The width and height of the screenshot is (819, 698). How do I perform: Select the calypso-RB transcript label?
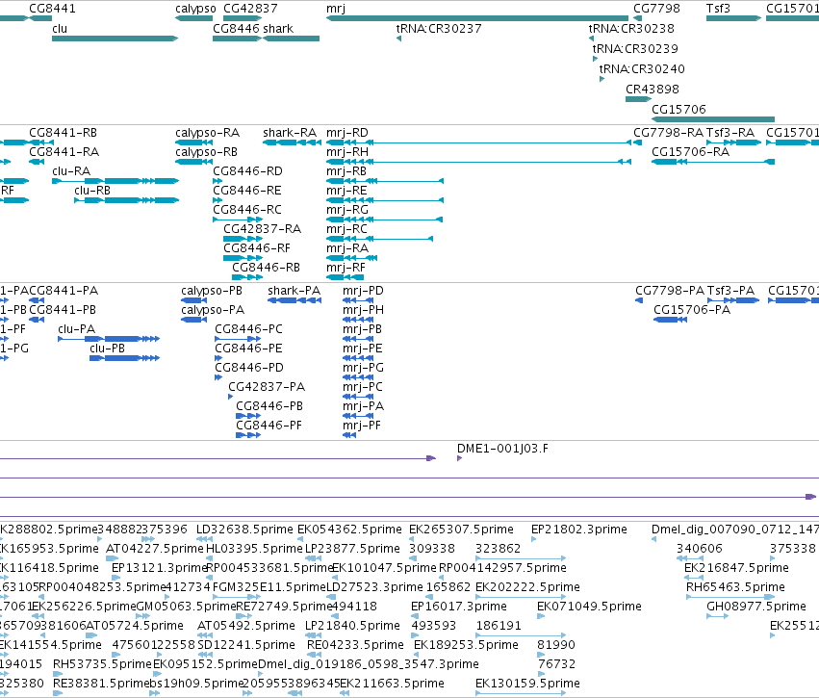pos(206,152)
